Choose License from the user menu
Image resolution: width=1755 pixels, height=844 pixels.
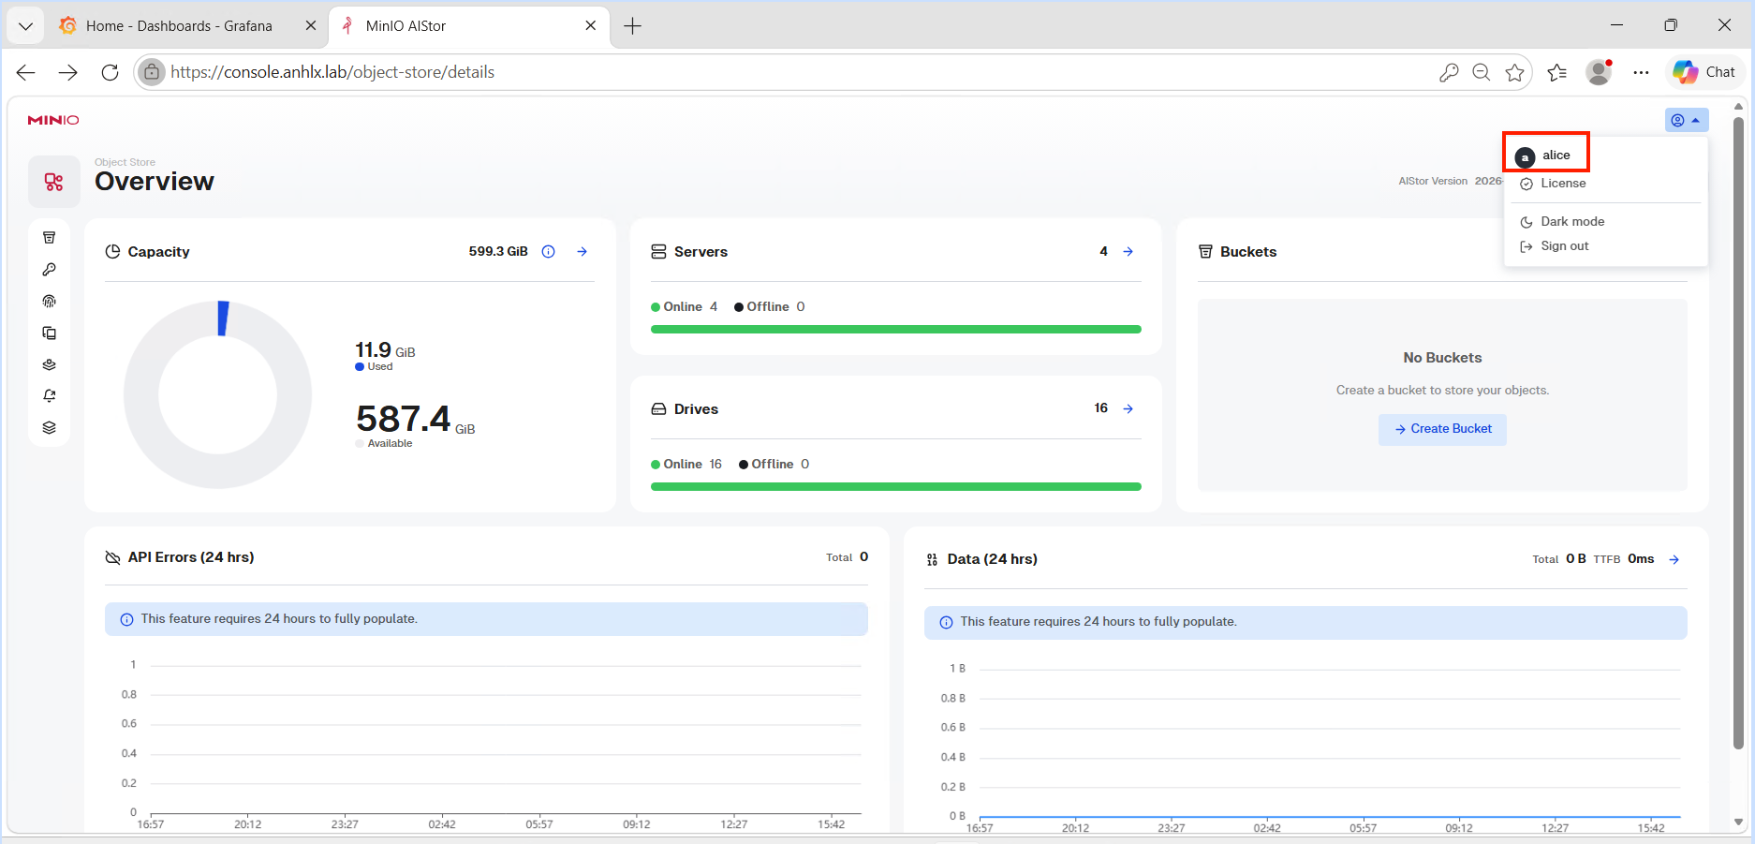[x=1553, y=184]
